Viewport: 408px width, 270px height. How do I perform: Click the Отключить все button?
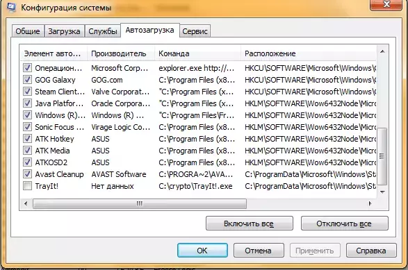pos(344,223)
